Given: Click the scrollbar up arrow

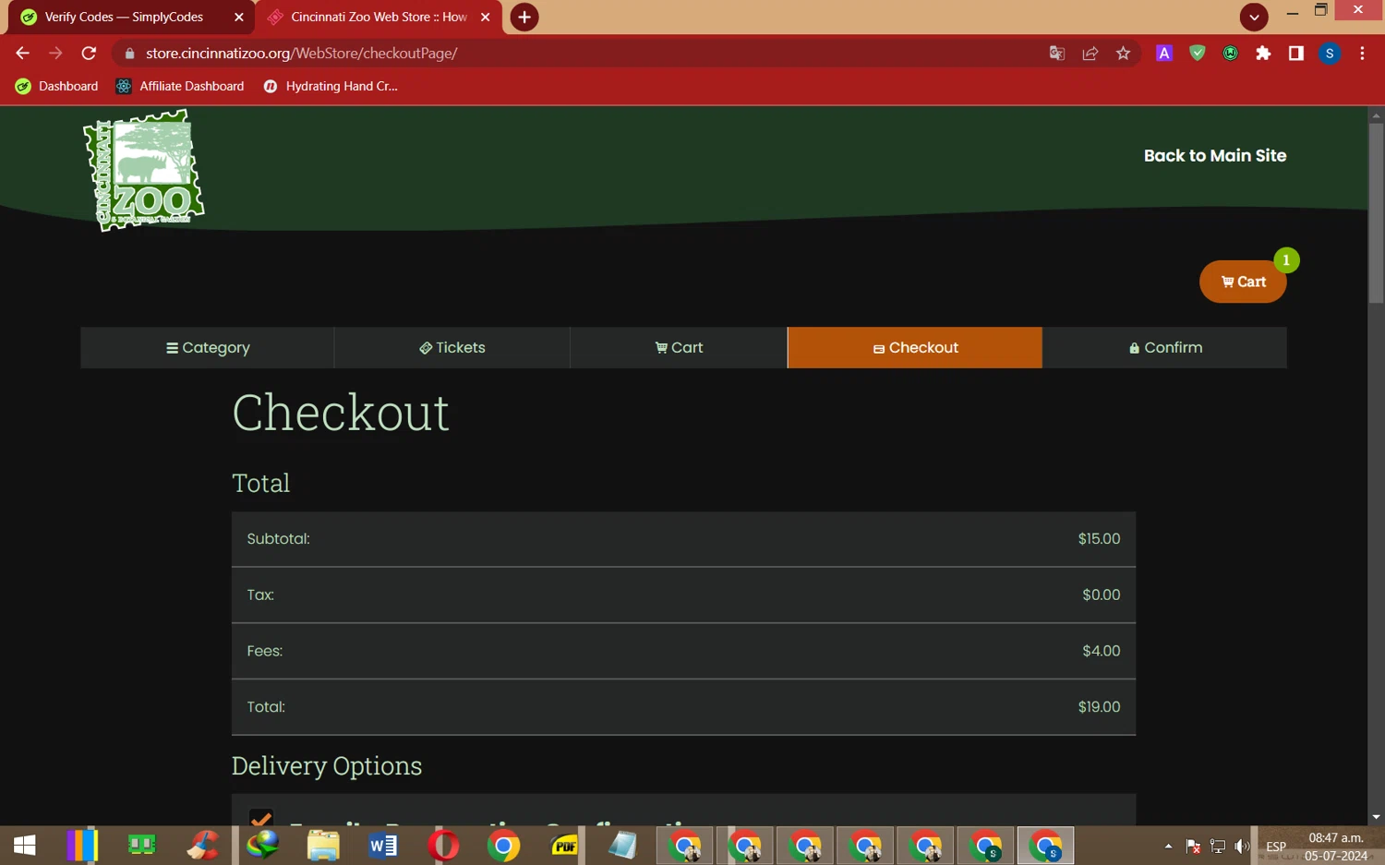Looking at the screenshot, I should click(x=1376, y=115).
